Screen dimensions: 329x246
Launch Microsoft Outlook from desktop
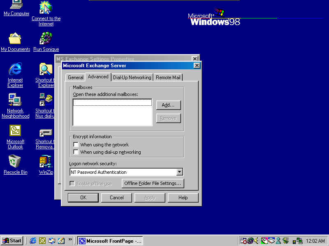[15, 137]
